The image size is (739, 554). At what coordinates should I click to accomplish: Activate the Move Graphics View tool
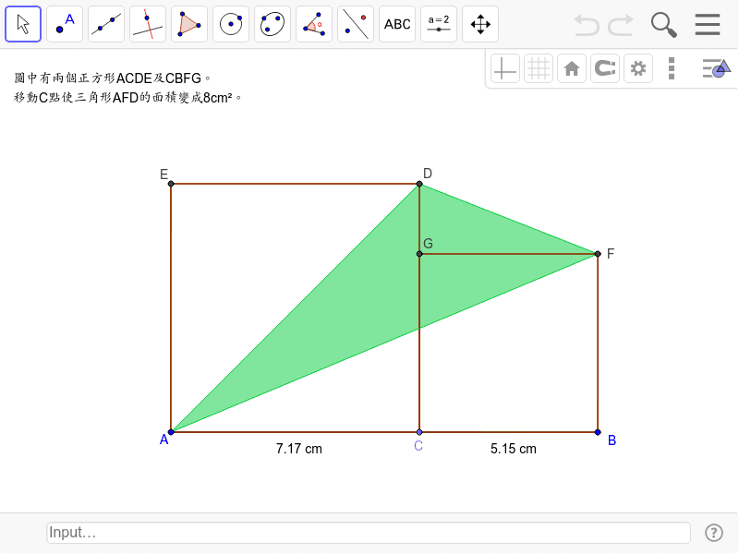[x=479, y=23]
